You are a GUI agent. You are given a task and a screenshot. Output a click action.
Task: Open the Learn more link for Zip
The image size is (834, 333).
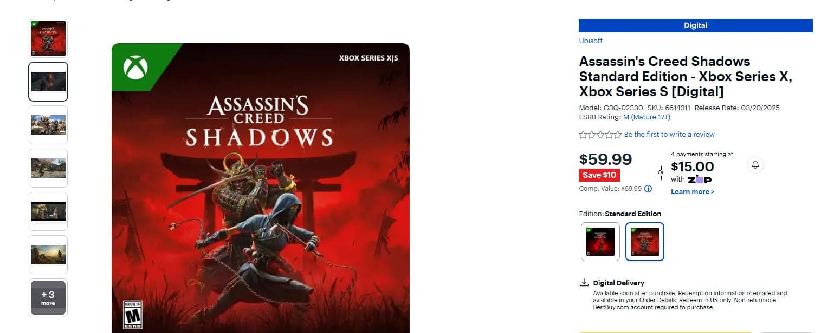693,192
